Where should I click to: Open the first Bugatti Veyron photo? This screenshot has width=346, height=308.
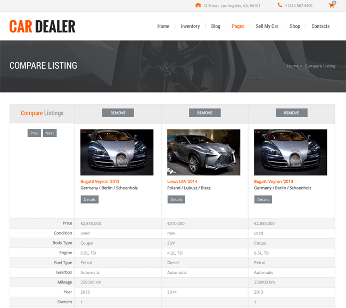click(x=117, y=152)
